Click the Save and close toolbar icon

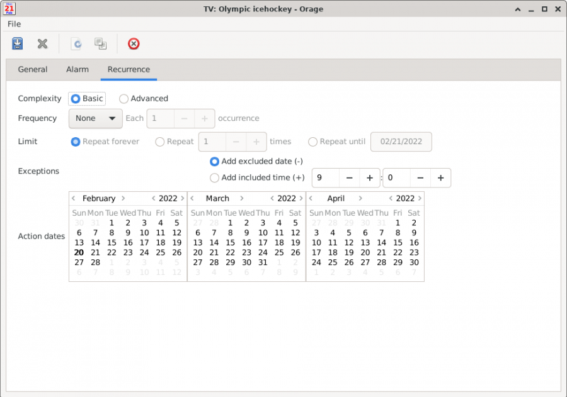(17, 43)
